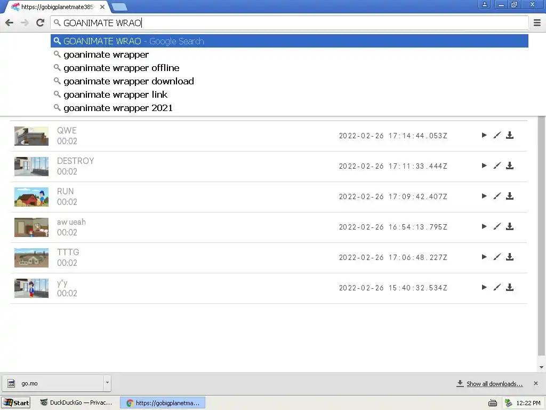This screenshot has width=546, height=410.
Task: Play the y'y video
Action: pos(484,287)
